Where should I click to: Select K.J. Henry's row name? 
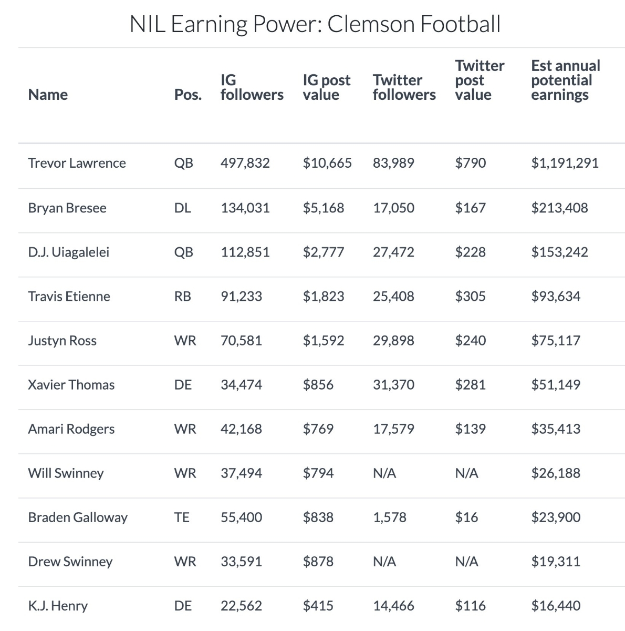click(58, 605)
